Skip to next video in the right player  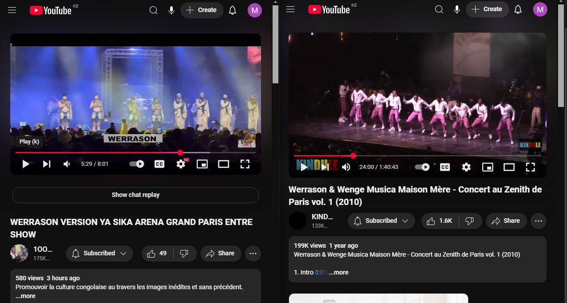pos(325,167)
